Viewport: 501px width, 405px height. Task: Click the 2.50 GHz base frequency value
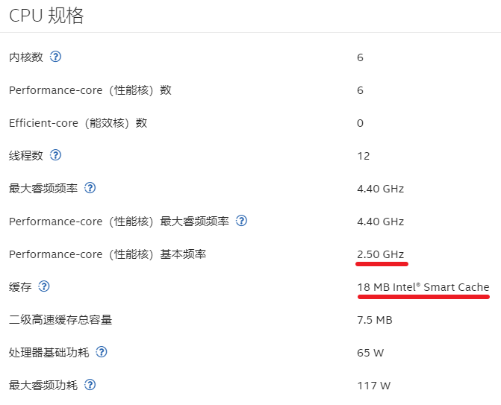380,254
